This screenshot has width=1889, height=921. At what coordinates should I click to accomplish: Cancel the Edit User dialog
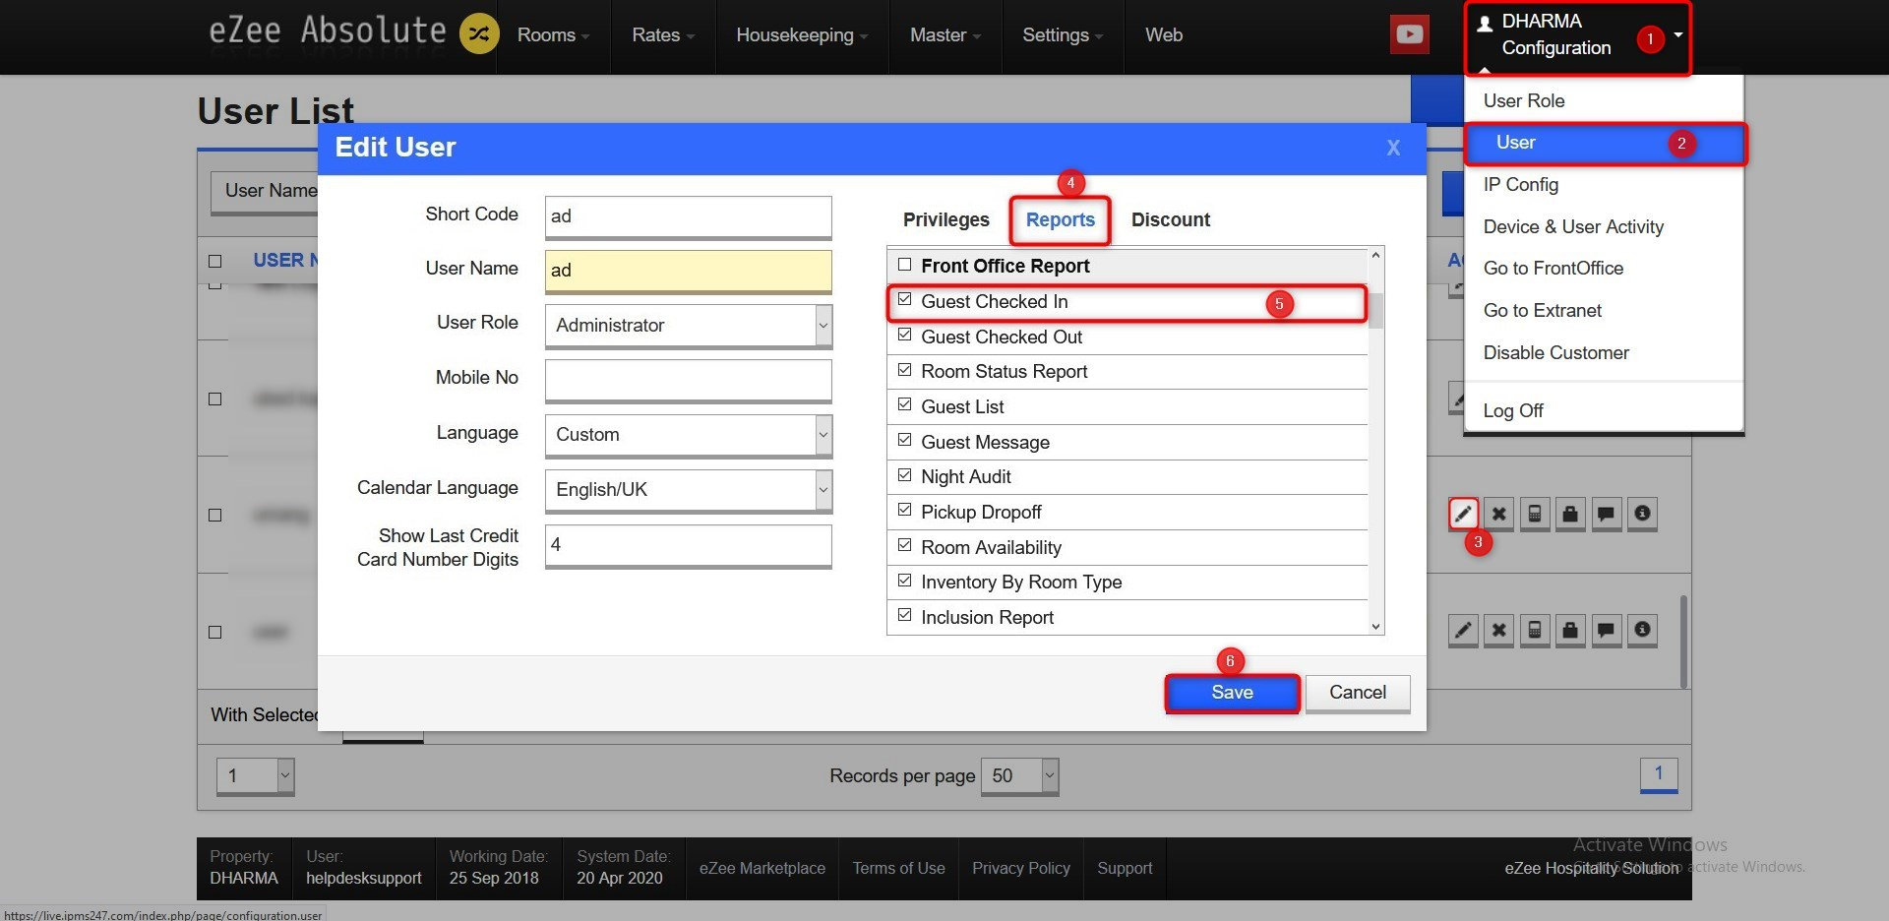pos(1358,693)
